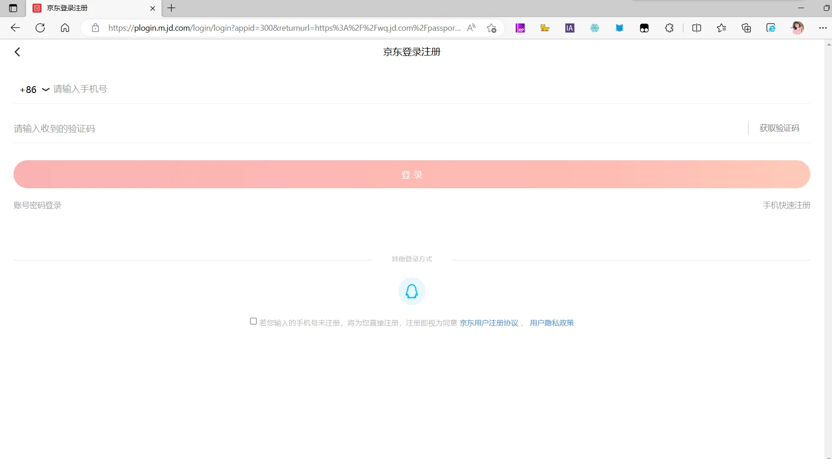Open tab actions menu icon
Image resolution: width=832 pixels, height=459 pixels.
click(x=13, y=8)
